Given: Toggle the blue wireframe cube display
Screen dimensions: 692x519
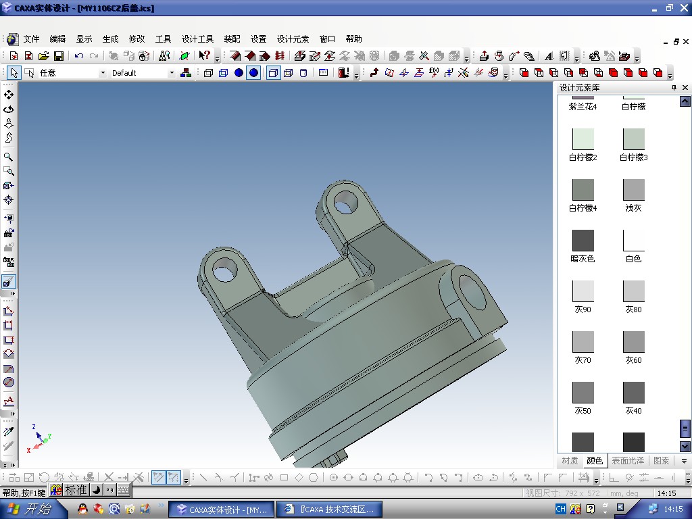Looking at the screenshot, I should 223,73.
